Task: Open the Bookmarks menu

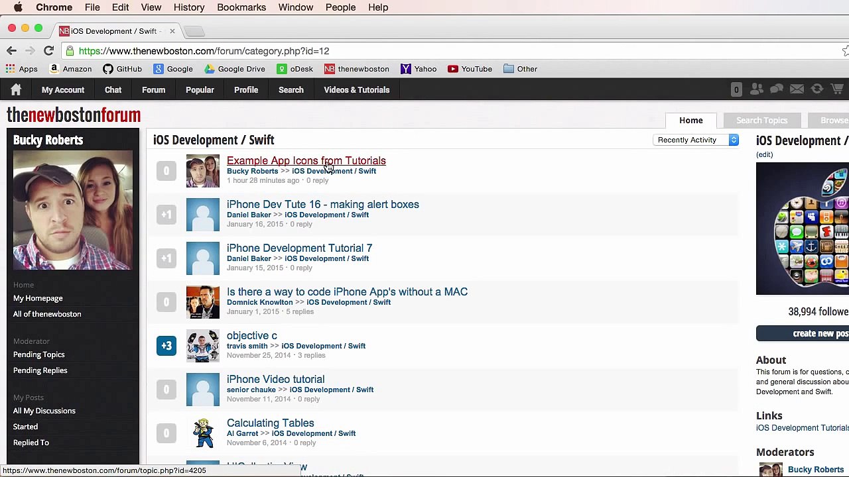Action: pyautogui.click(x=241, y=7)
